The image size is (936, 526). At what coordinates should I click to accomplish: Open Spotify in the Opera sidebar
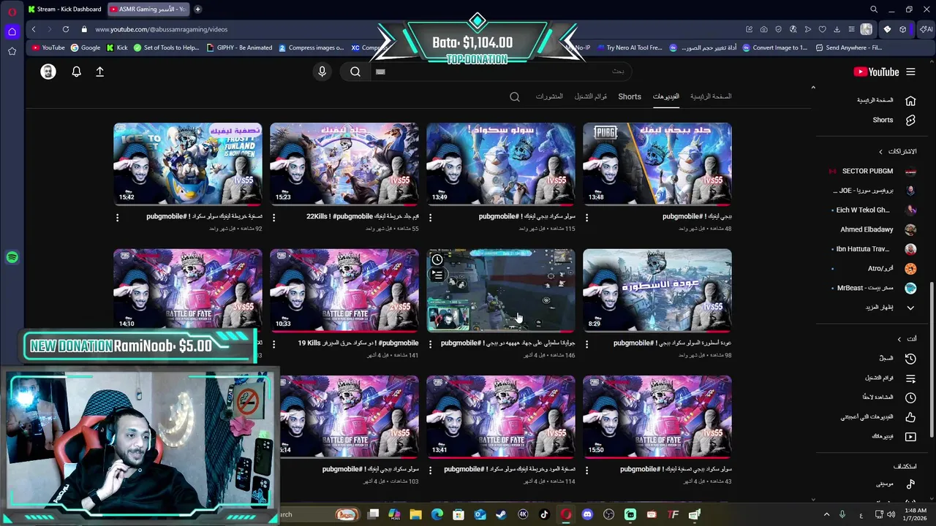[x=12, y=257]
